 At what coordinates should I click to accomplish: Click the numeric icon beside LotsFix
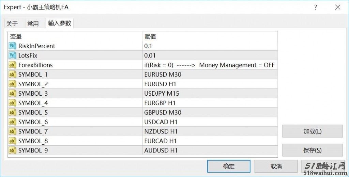tap(12, 55)
